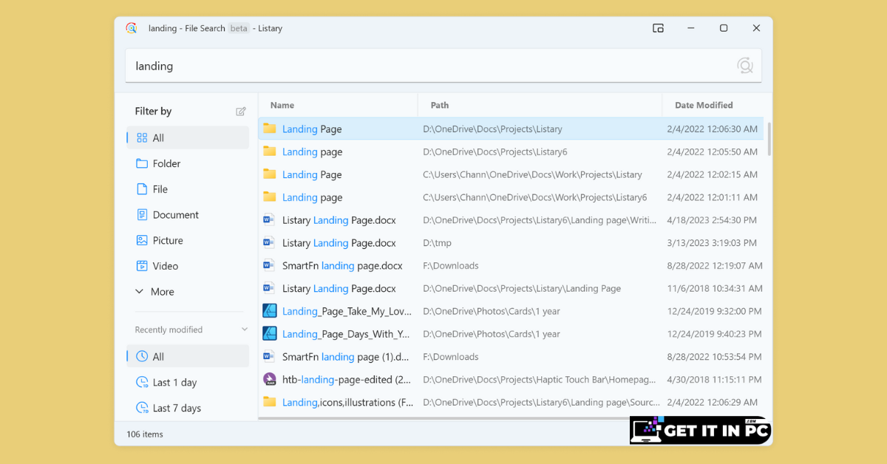Screen dimensions: 887x464
Task: Show items modified in Last 7 days
Action: point(188,408)
